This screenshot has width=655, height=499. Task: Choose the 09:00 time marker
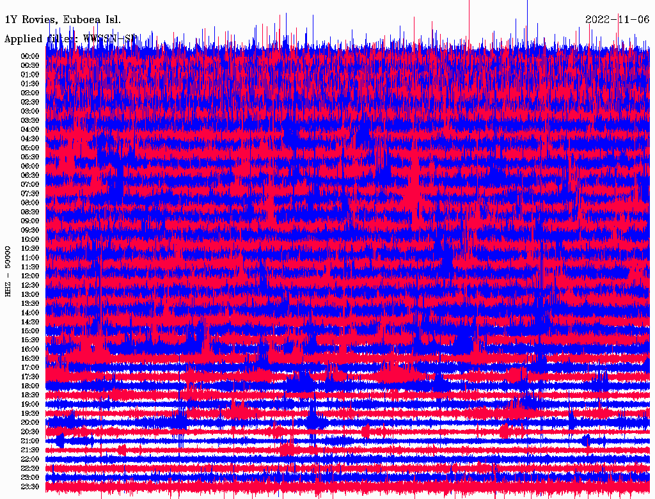(30, 221)
